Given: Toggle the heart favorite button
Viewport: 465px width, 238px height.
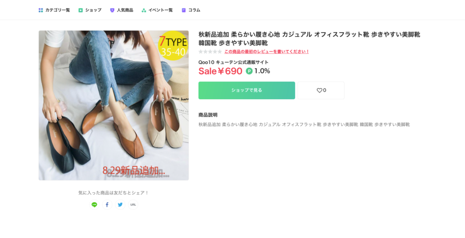Looking at the screenshot, I should point(321,90).
